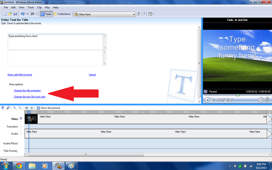Open the Edit menu
This screenshot has height=170, width=272.
point(13,8)
